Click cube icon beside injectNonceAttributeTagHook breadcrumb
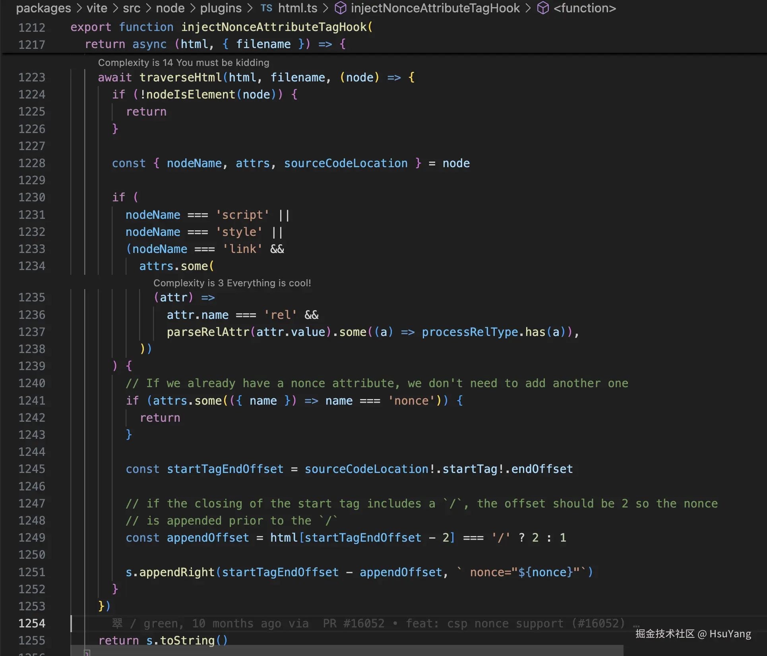Image resolution: width=767 pixels, height=656 pixels. tap(341, 8)
